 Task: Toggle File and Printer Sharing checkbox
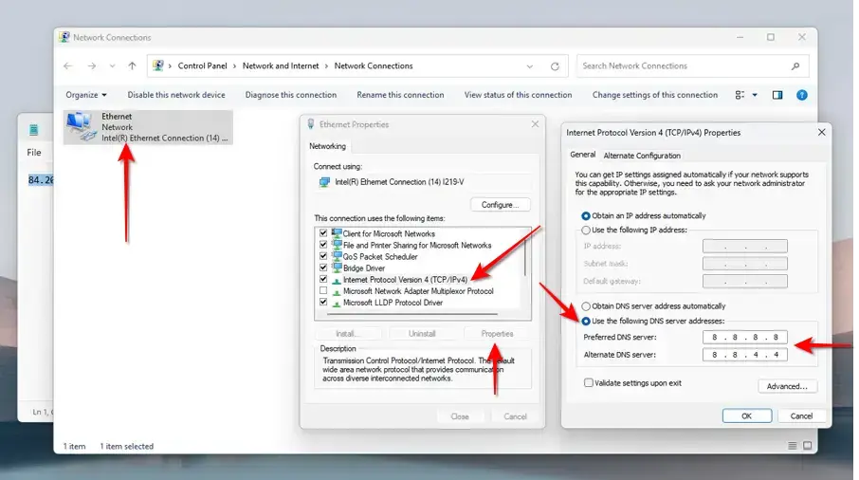(323, 245)
